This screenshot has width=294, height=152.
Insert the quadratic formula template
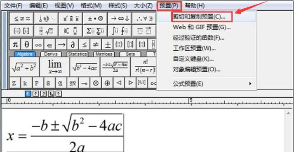pos(115,67)
